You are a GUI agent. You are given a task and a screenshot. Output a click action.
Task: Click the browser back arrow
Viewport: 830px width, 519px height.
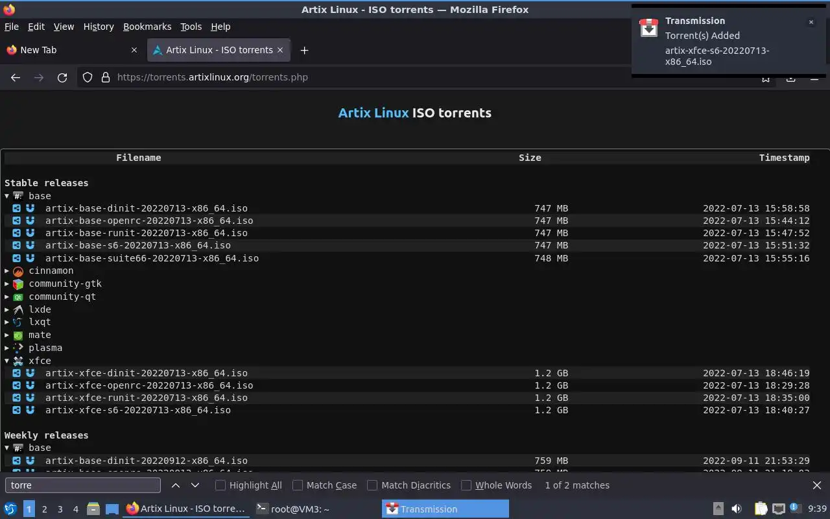pyautogui.click(x=16, y=77)
